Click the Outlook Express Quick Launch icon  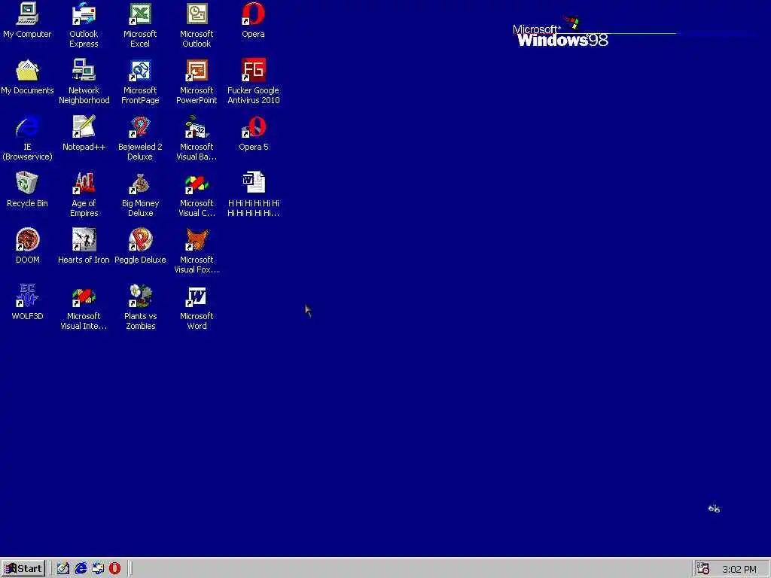[98, 569]
